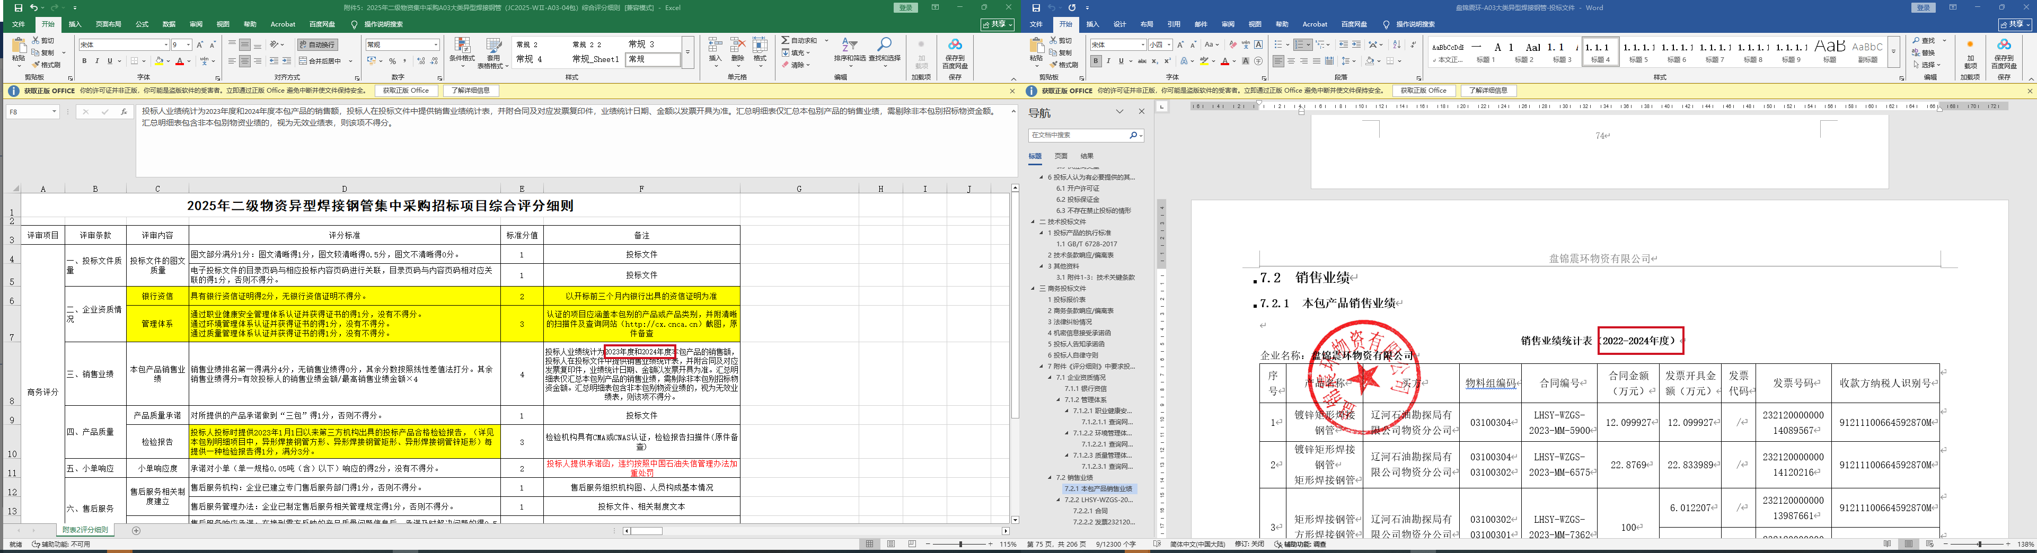This screenshot has height=553, width=2037.
Task: Open Conditional Formatting in Excel
Action: coord(462,49)
